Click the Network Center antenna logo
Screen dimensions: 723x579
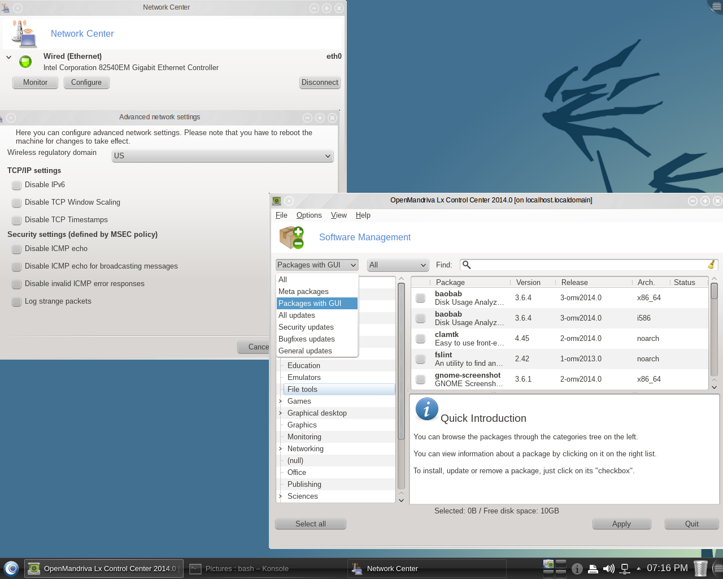pos(24,33)
